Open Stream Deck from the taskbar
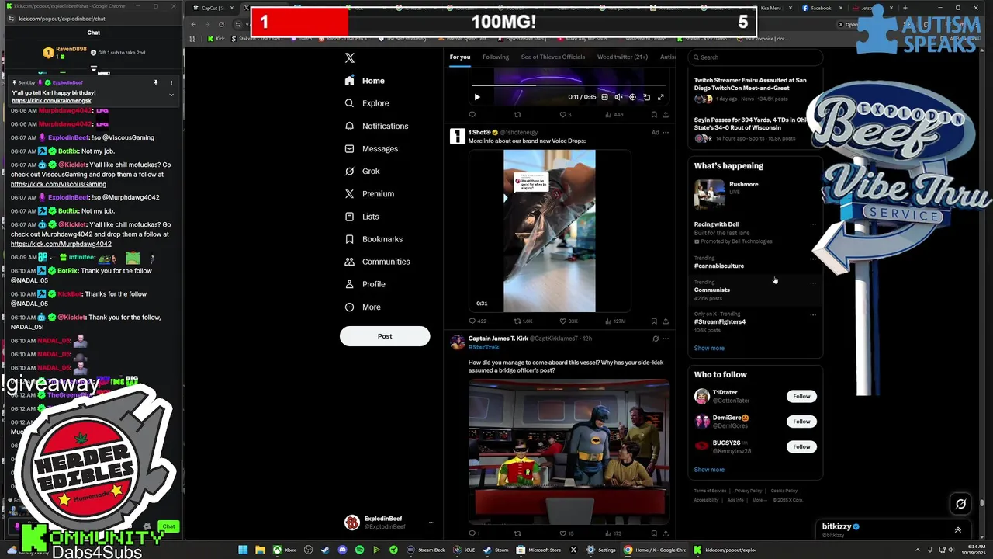This screenshot has width=993, height=559. pos(426,550)
